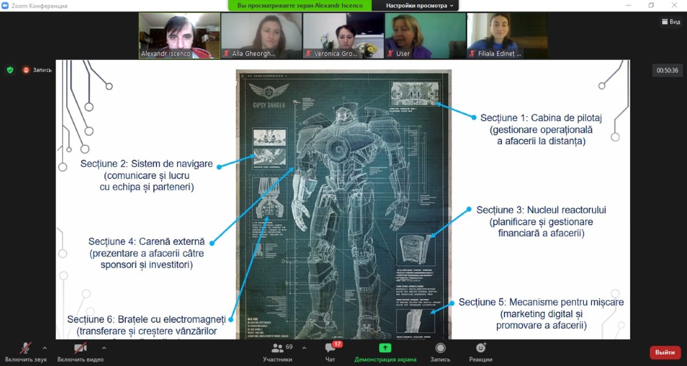The image size is (687, 366).
Task: Click Secțiune 2: Sistem de navigare text
Action: pos(147,164)
